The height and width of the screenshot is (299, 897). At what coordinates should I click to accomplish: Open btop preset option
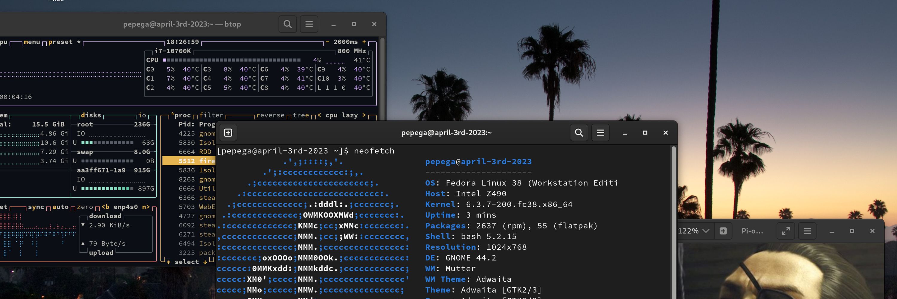60,42
